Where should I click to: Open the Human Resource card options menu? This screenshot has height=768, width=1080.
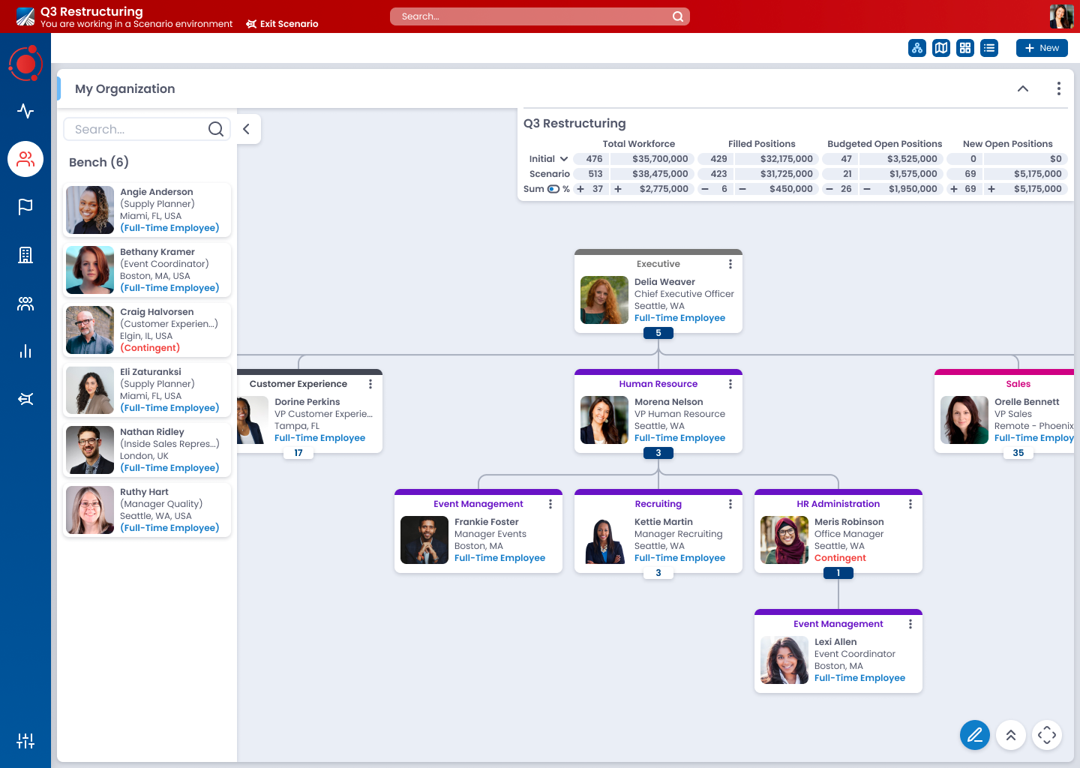(730, 384)
